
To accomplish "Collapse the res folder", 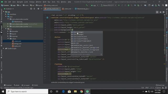I will click(6, 29).
